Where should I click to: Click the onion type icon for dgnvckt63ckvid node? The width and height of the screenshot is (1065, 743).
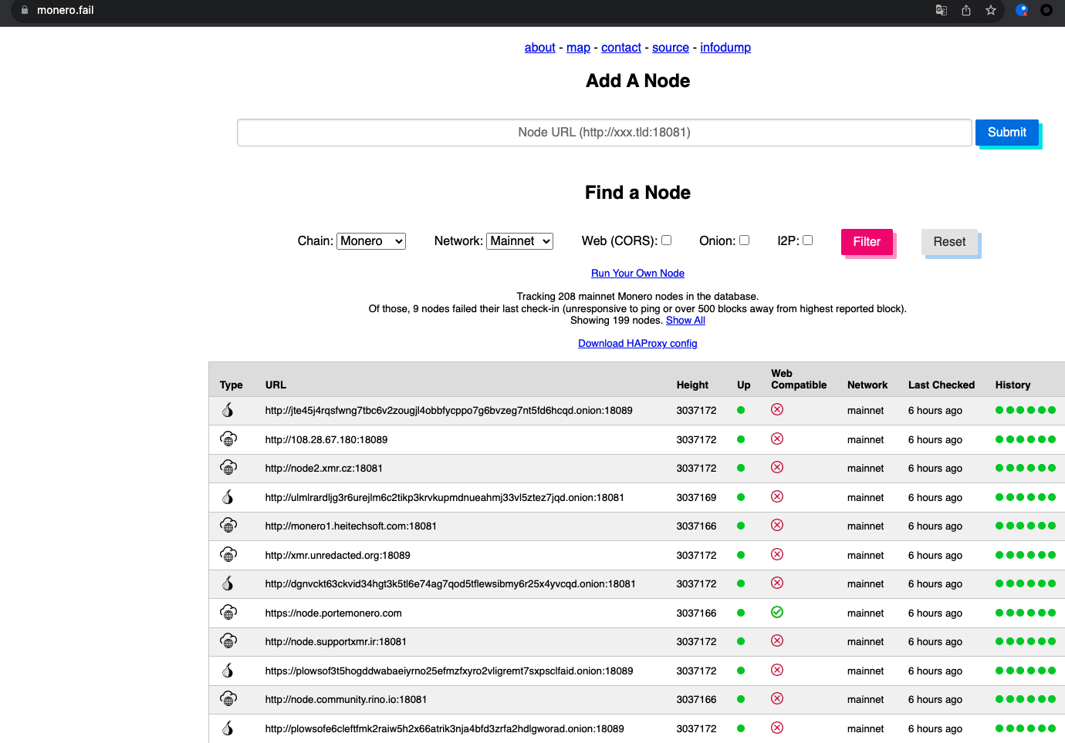(x=228, y=583)
